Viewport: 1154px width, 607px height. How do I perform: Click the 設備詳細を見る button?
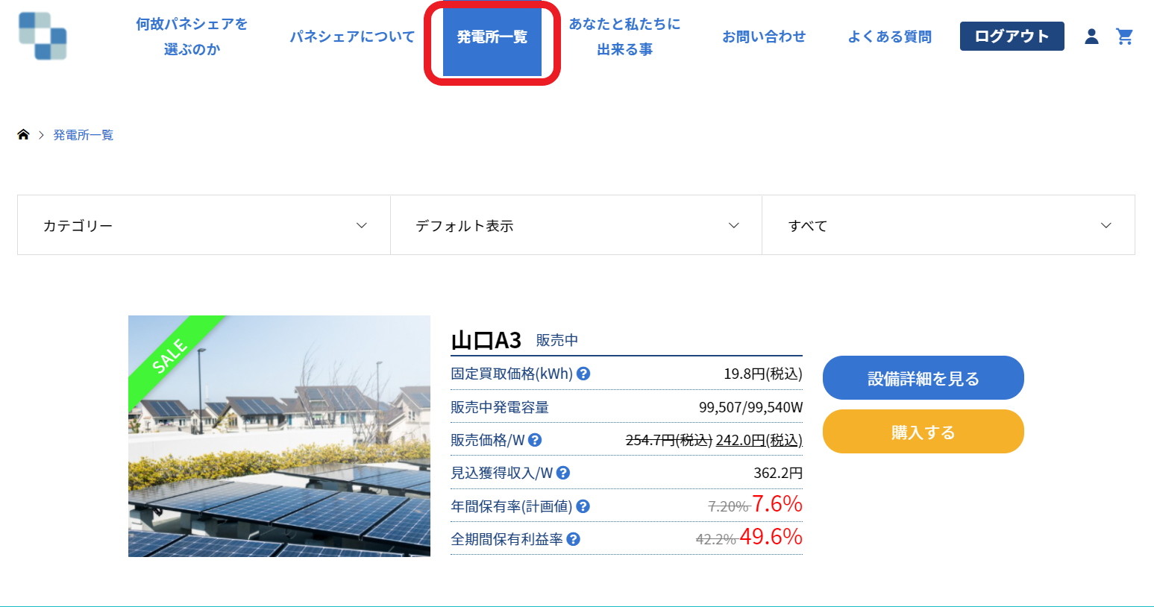click(x=923, y=378)
